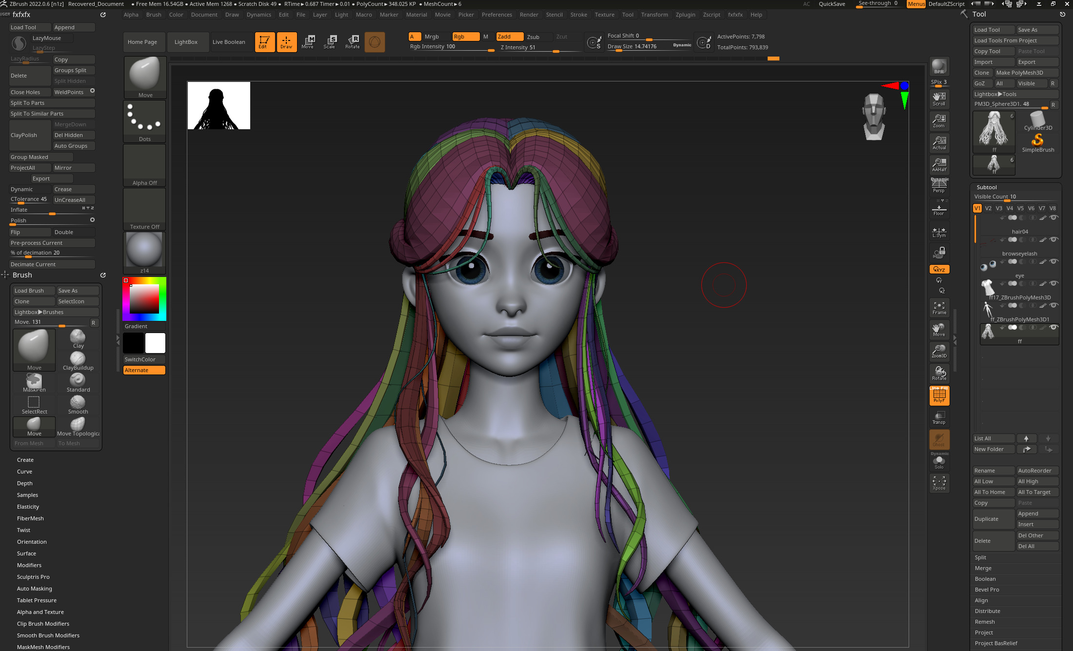Click the AAHalf icon
The image size is (1073, 651).
coord(939,164)
